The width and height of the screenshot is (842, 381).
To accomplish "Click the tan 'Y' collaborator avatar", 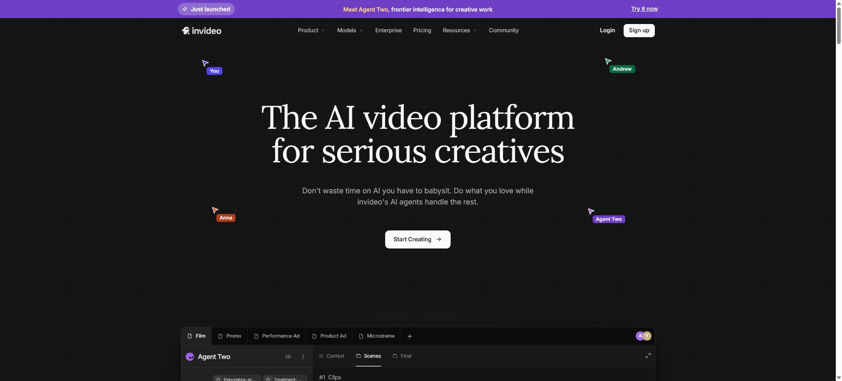I will (x=647, y=336).
